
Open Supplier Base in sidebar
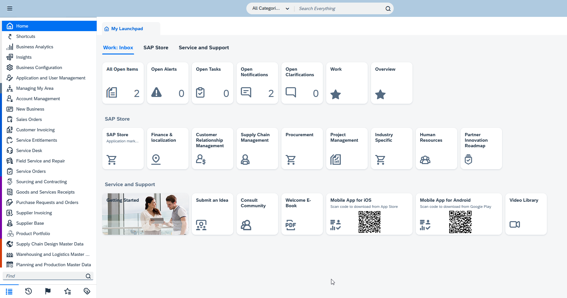click(x=49, y=223)
